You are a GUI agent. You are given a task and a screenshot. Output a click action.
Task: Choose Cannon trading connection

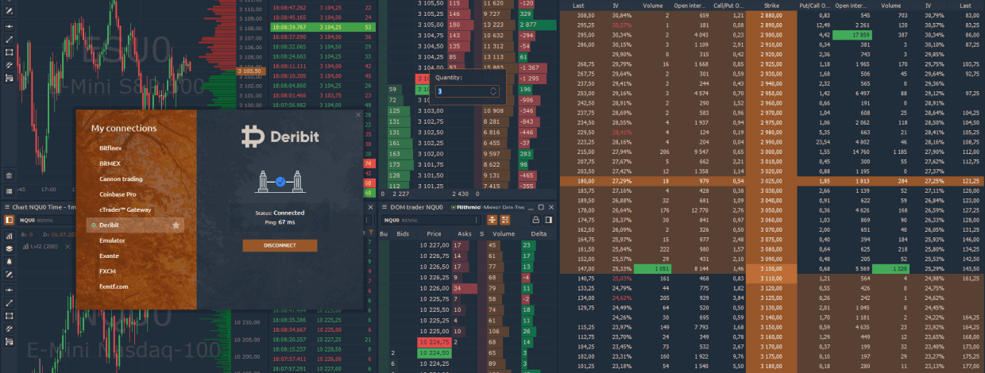[121, 179]
